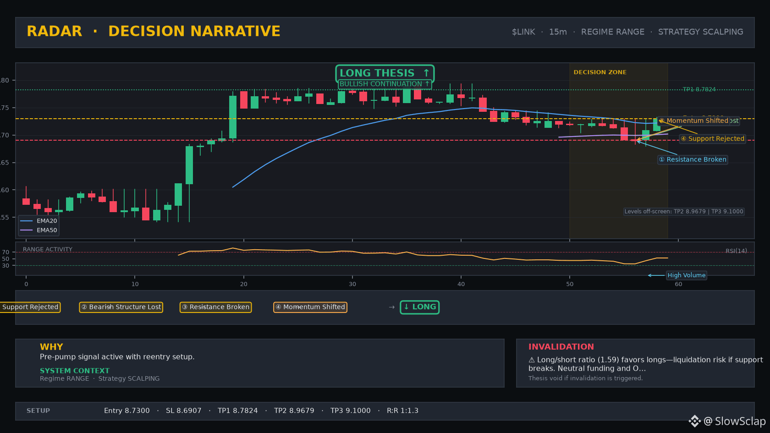Click the Support Rejected chip in the sequence strip
The width and height of the screenshot is (770, 433).
tap(30, 307)
